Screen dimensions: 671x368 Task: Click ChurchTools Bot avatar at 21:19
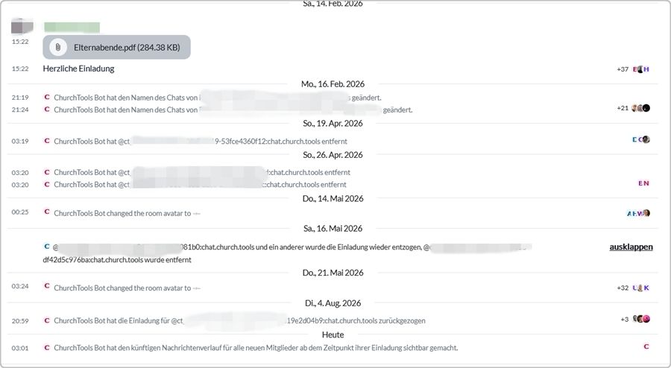click(47, 97)
